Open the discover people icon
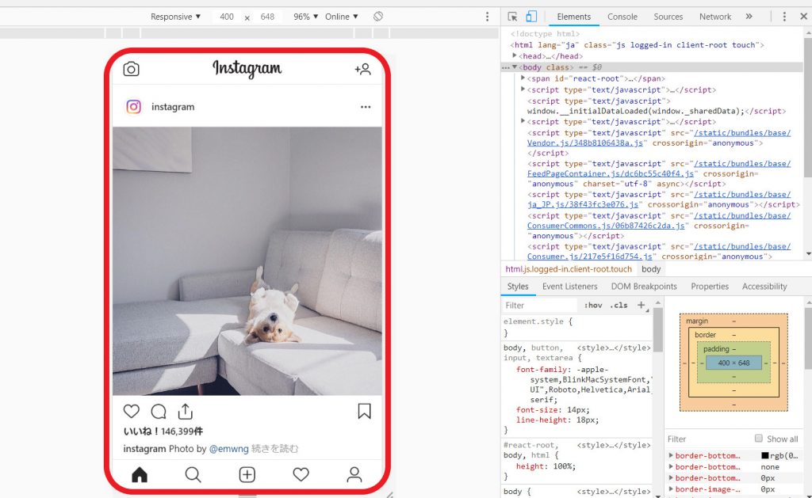The height and width of the screenshot is (498, 812). click(362, 69)
